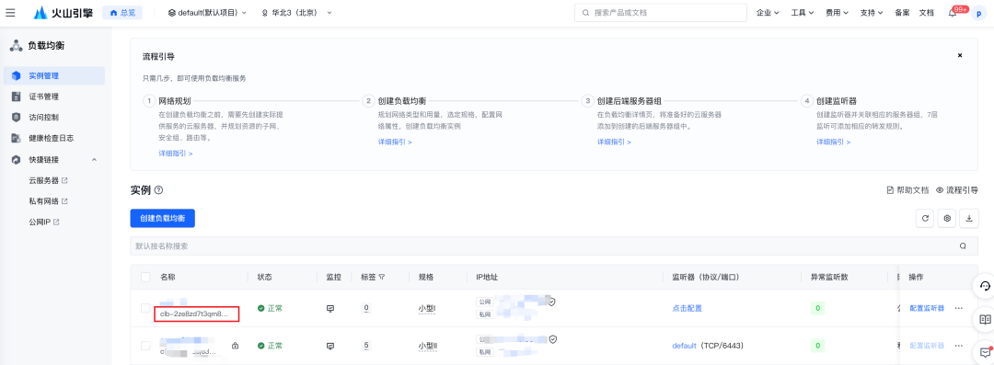Check the first instance row checkbox
The width and height of the screenshot is (994, 365).
pos(145,308)
